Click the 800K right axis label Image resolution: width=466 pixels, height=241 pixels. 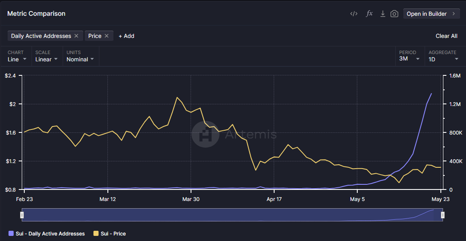click(x=457, y=133)
